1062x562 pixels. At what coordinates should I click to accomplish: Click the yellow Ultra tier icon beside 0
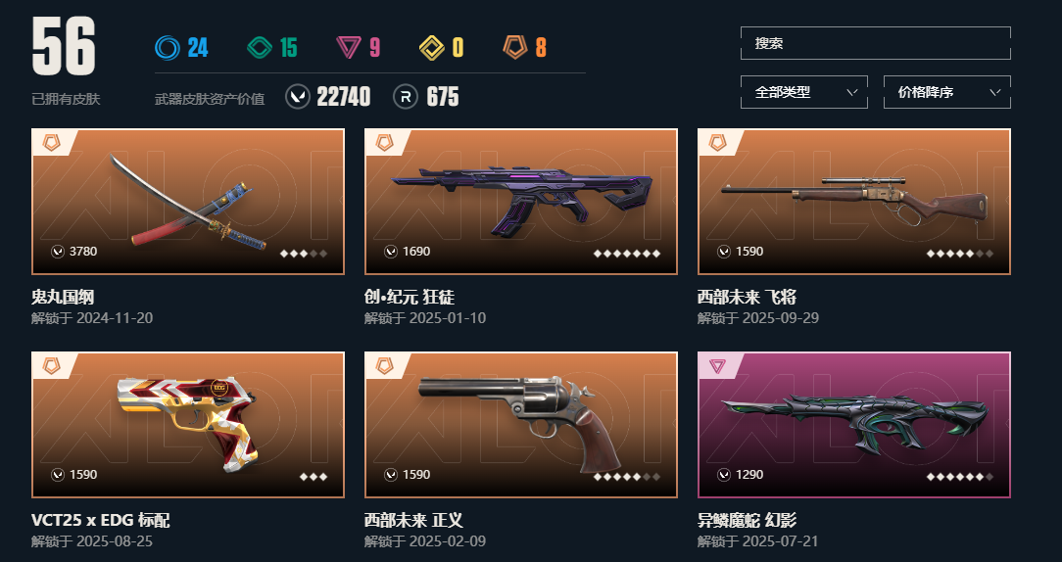click(x=431, y=48)
